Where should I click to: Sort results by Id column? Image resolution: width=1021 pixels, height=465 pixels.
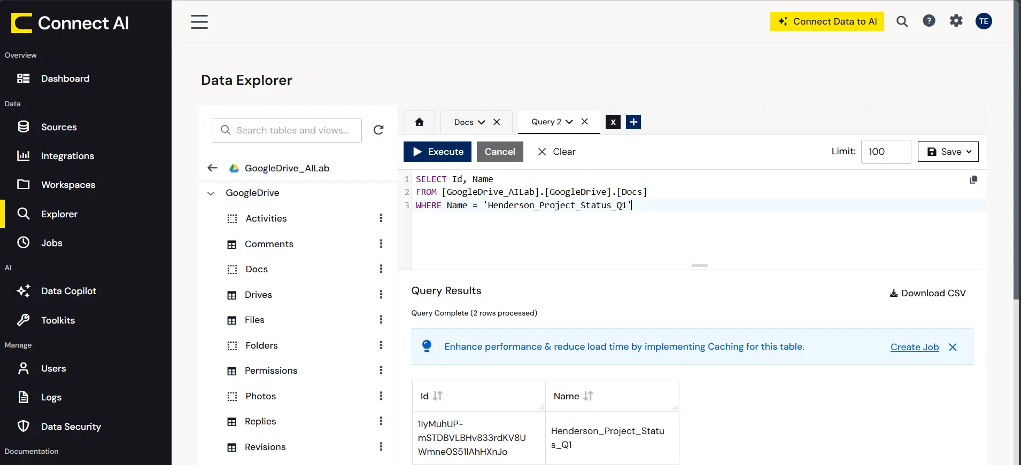(x=438, y=396)
